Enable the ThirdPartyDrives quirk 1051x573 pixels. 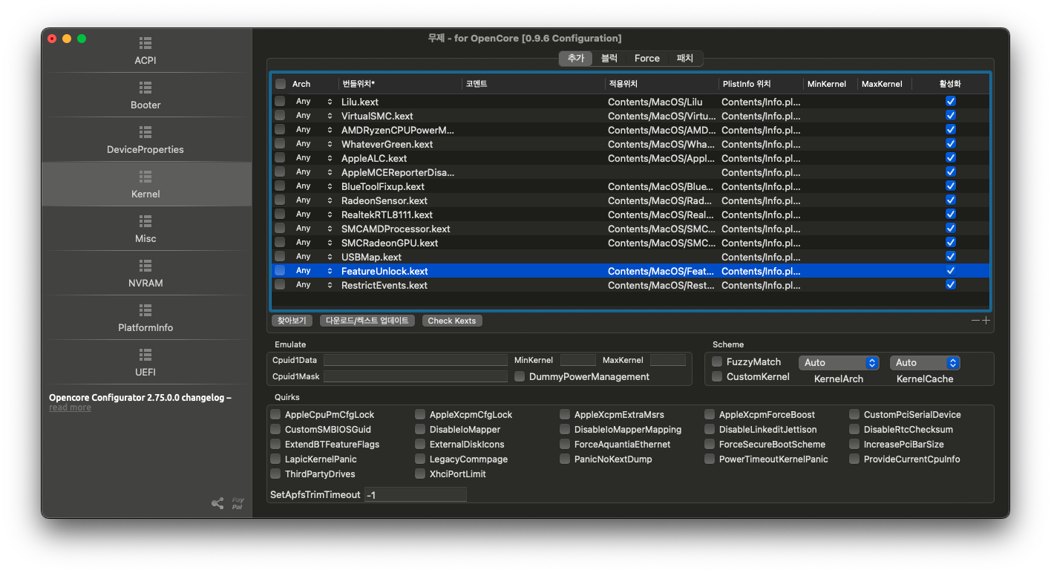(275, 474)
